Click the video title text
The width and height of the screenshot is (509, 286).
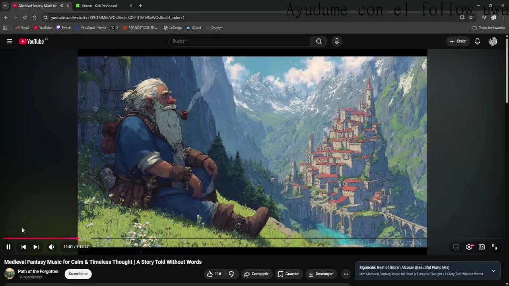click(103, 262)
